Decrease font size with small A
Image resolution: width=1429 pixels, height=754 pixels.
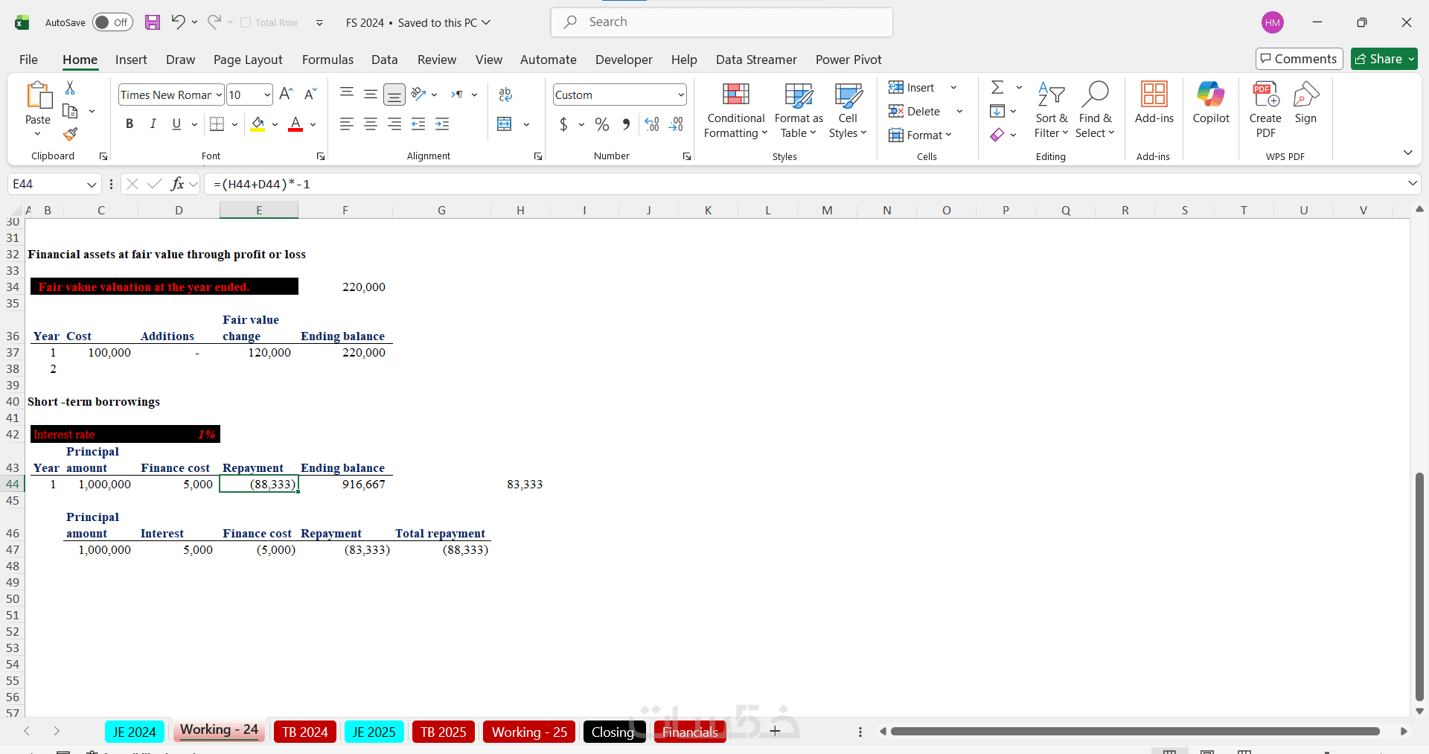pos(311,95)
